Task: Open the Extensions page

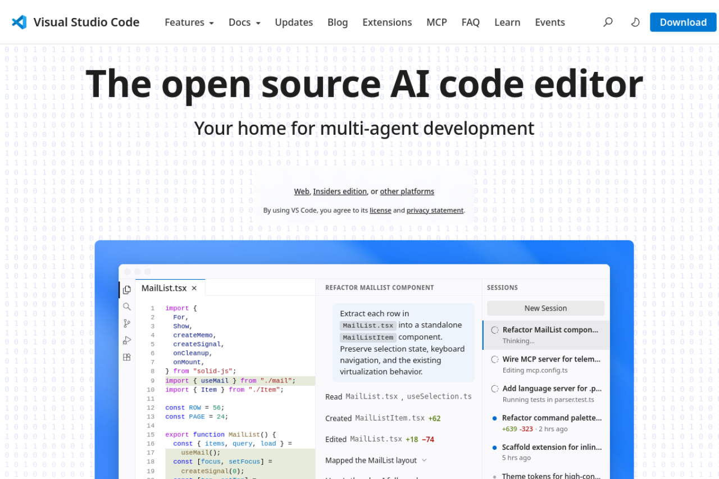Action: tap(387, 22)
